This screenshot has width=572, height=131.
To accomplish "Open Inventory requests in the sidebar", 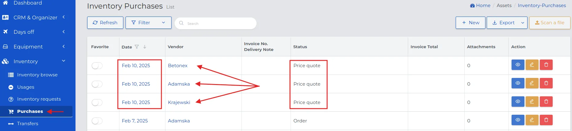I will (39, 99).
